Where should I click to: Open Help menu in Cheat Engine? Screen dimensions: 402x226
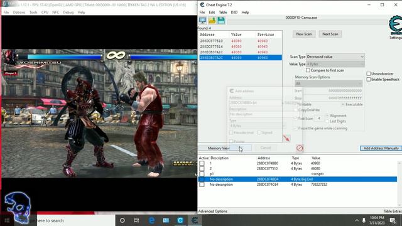(245, 13)
